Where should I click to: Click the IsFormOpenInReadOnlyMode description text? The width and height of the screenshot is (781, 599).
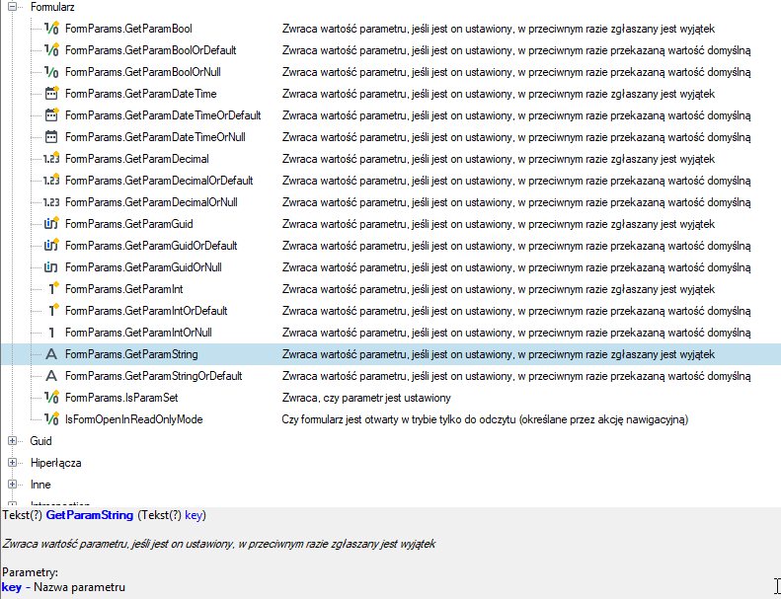point(485,419)
